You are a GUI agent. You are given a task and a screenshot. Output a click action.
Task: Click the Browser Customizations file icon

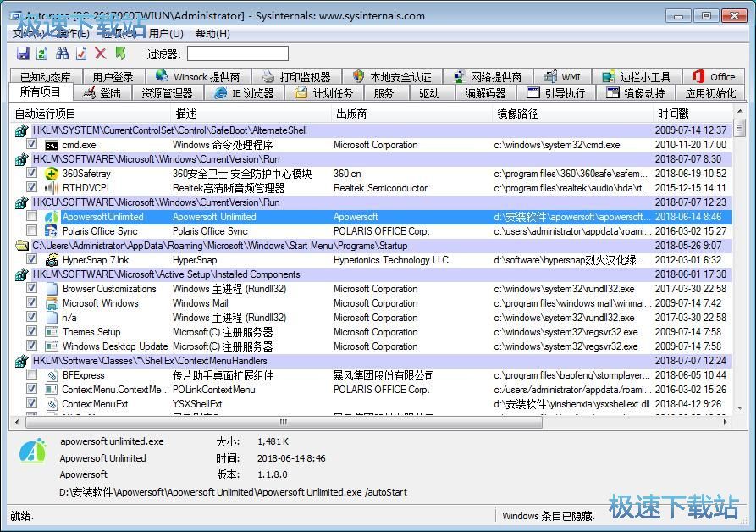[x=52, y=289]
